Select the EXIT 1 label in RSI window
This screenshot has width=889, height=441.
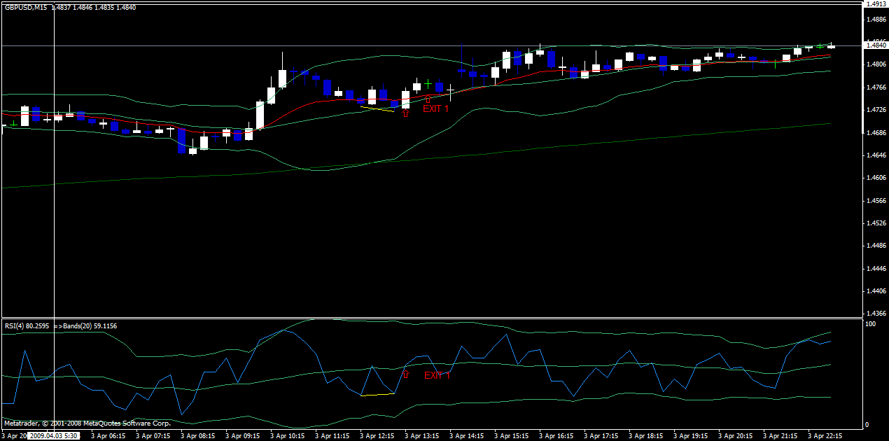[437, 376]
